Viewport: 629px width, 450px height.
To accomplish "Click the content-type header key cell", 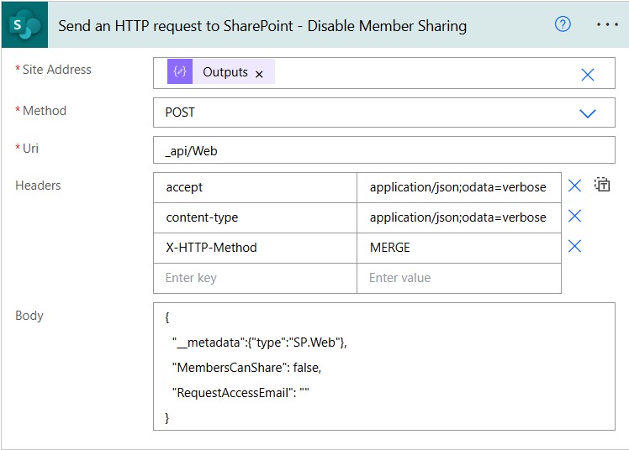I will pos(255,217).
